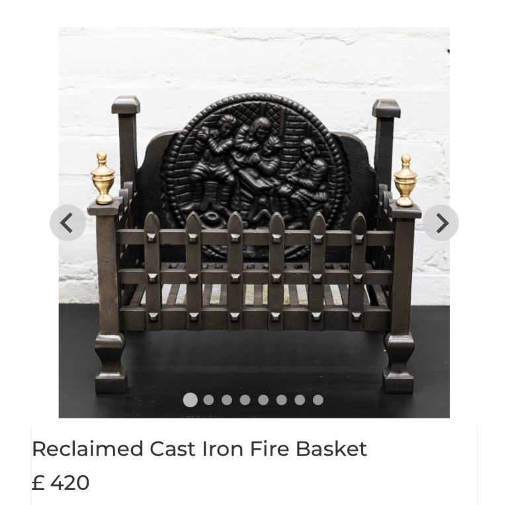Open the Reclaimed Cast Iron Fire Basket title
508x505 pixels.
(x=199, y=449)
